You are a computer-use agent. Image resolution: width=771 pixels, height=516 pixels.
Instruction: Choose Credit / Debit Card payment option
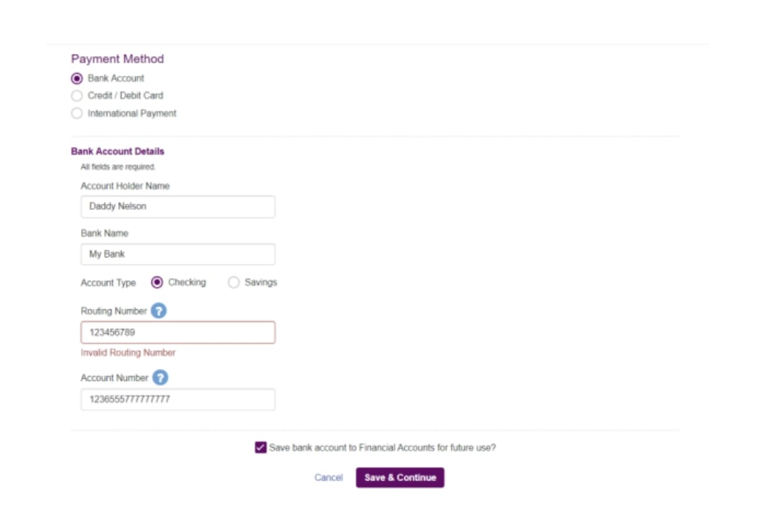77,96
